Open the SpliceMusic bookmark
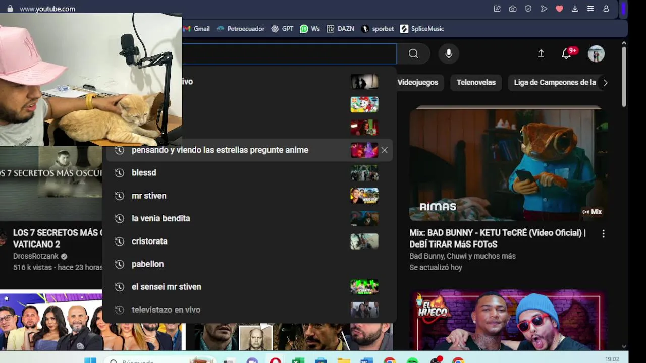The image size is (646, 363). [x=422, y=29]
